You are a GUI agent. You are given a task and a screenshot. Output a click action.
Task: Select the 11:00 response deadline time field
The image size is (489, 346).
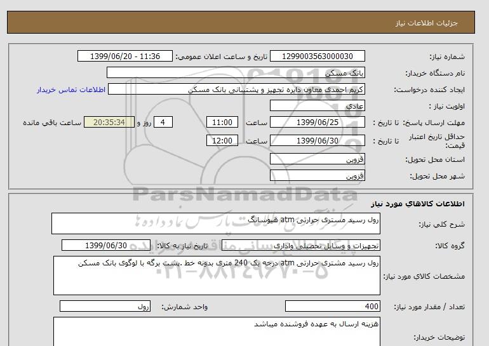[222, 123]
